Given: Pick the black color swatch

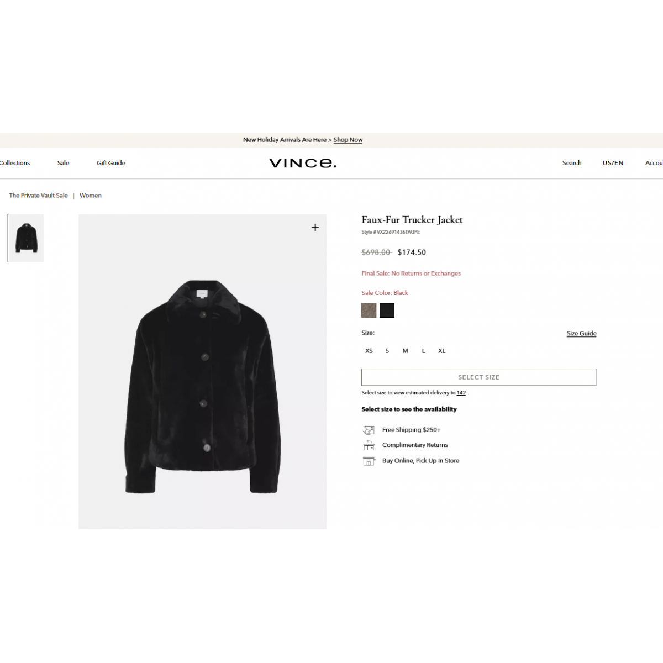Looking at the screenshot, I should (x=387, y=311).
